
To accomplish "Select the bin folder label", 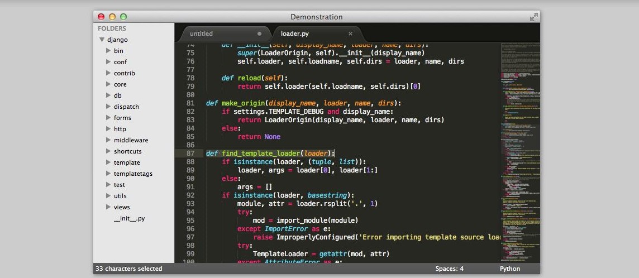I will pyautogui.click(x=118, y=51).
